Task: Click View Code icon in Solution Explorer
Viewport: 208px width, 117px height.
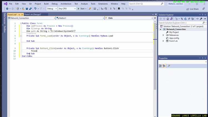Action: click(197, 19)
